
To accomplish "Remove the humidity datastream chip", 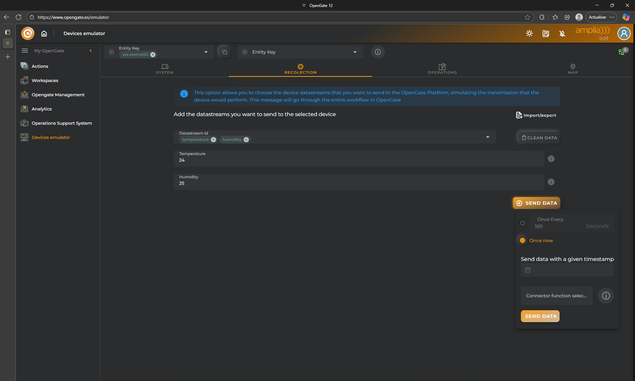I will (x=246, y=140).
